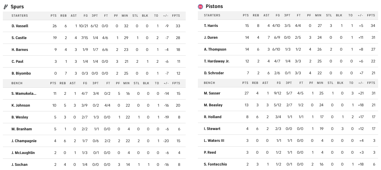
Task: Open M. Beasley's player page
Action: pyautogui.click(x=213, y=105)
